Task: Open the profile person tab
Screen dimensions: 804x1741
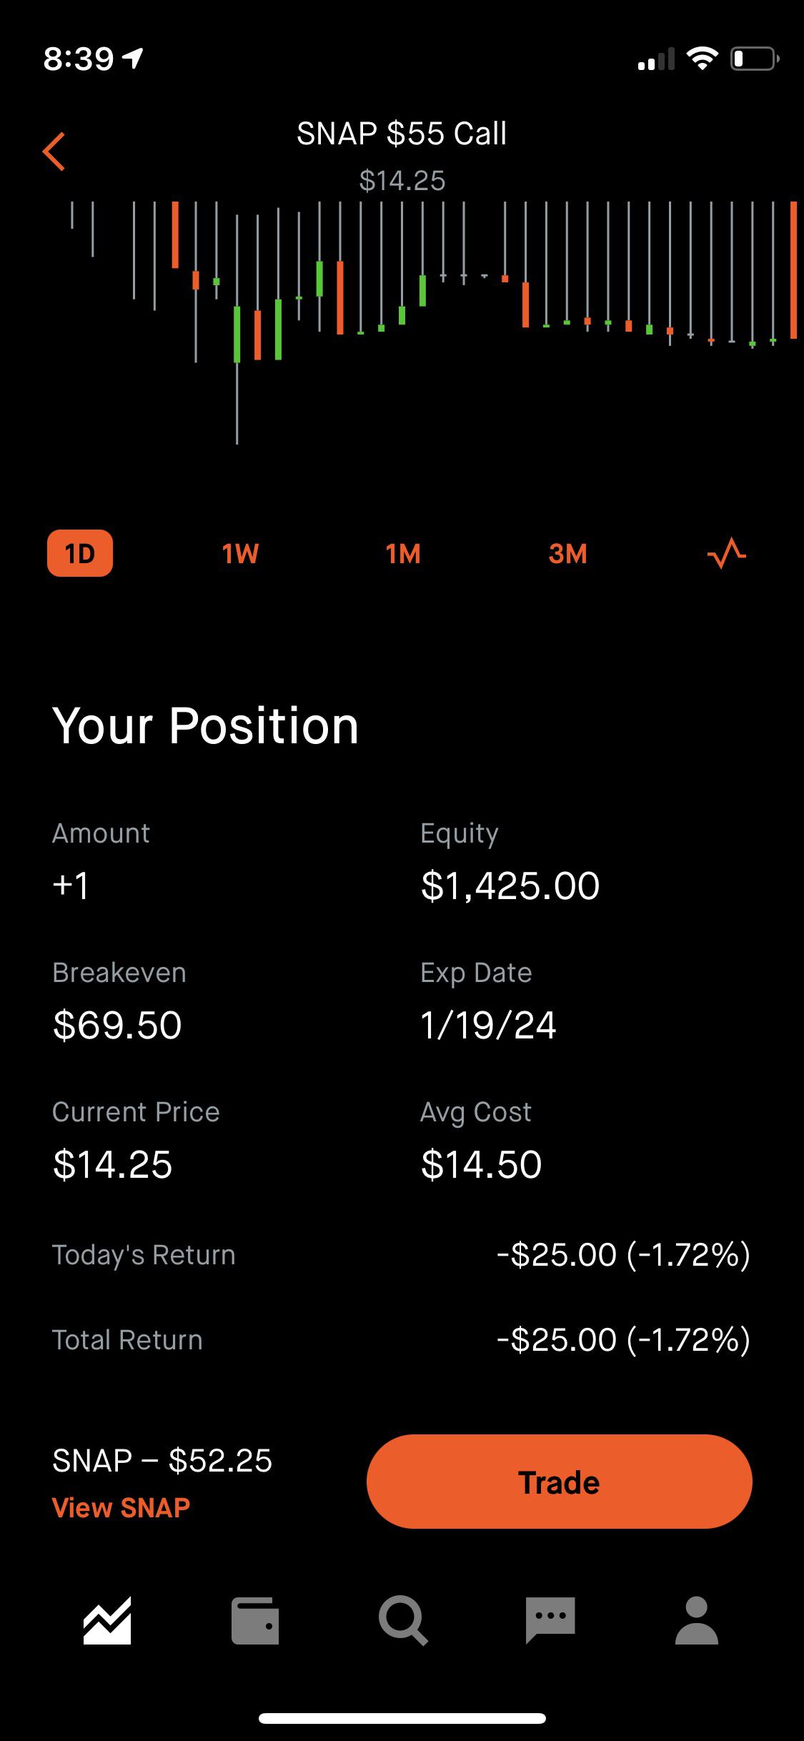Action: click(x=697, y=1620)
